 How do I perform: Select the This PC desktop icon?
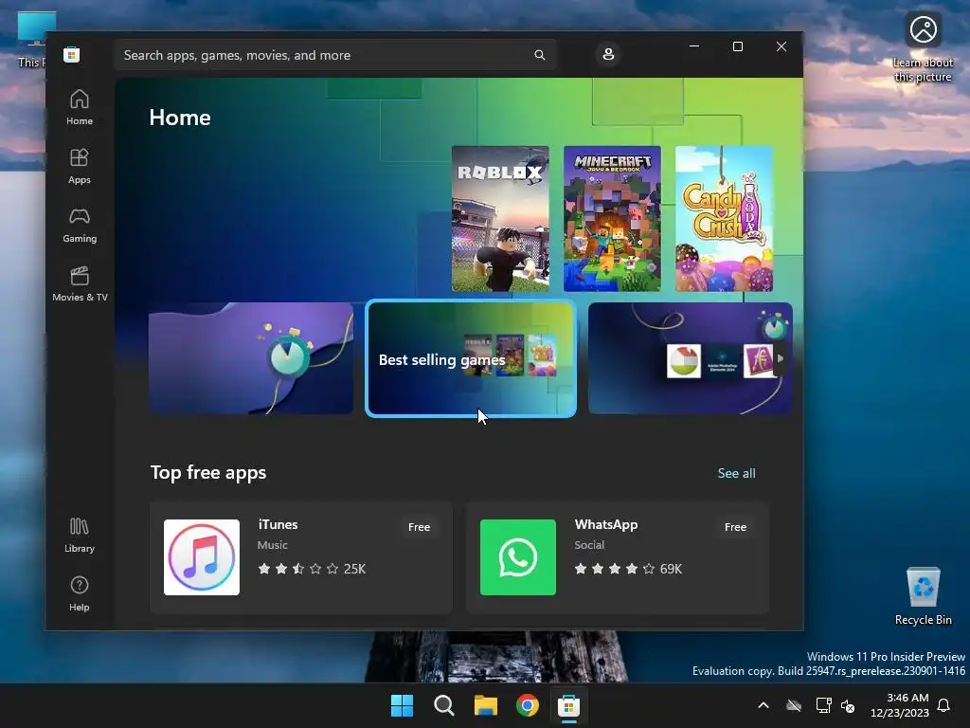31,40
